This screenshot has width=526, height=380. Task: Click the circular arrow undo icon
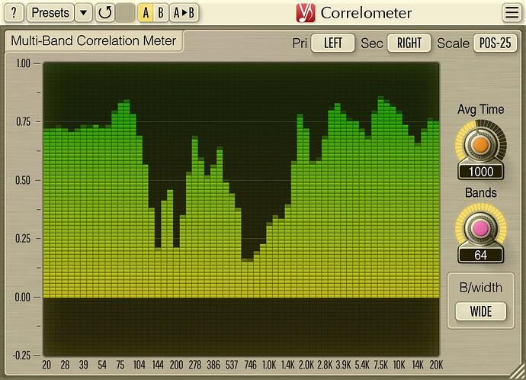105,12
